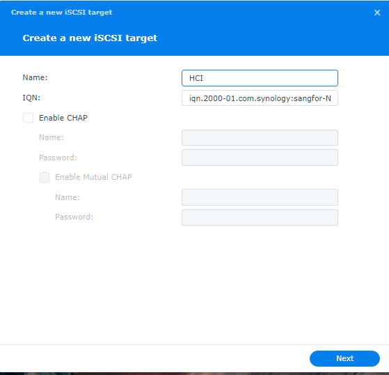The image size is (389, 375).
Task: Click the target Name field containing HCI
Action: (x=260, y=78)
